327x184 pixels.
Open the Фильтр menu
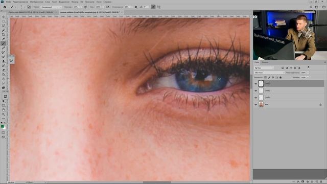click(x=75, y=2)
